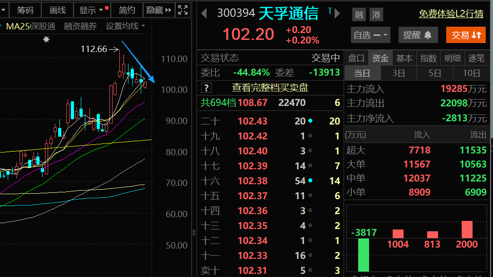Viewport: 493px width, 277px height.
Task: Click the 深股通 label
Action: pos(44,26)
